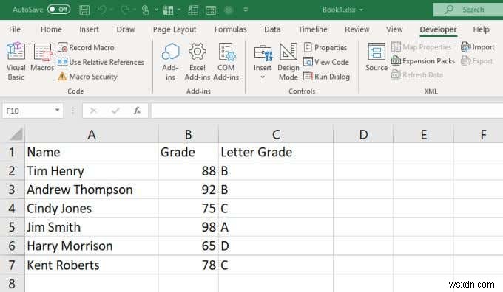503x292 pixels.
Task: Expand the Name Box dropdown
Action: click(57, 111)
